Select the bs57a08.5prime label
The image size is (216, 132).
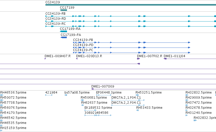click(x=77, y=93)
